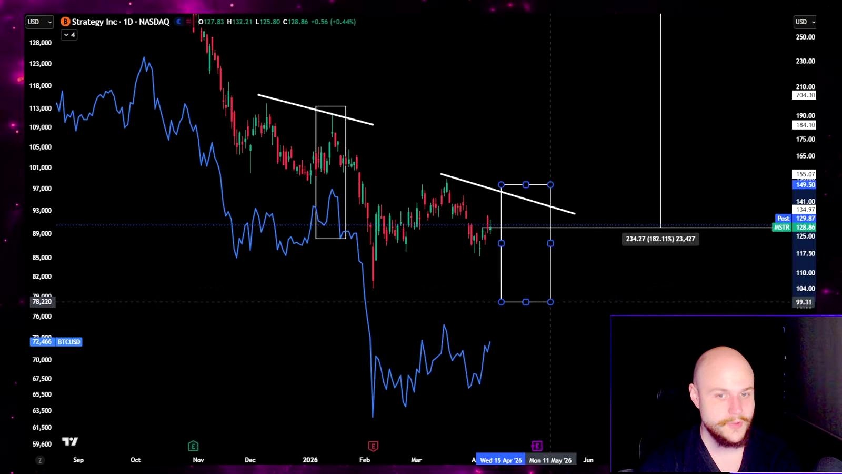Click the blue moon session icon near title
Viewport: 842px width, 474px height.
tap(179, 22)
